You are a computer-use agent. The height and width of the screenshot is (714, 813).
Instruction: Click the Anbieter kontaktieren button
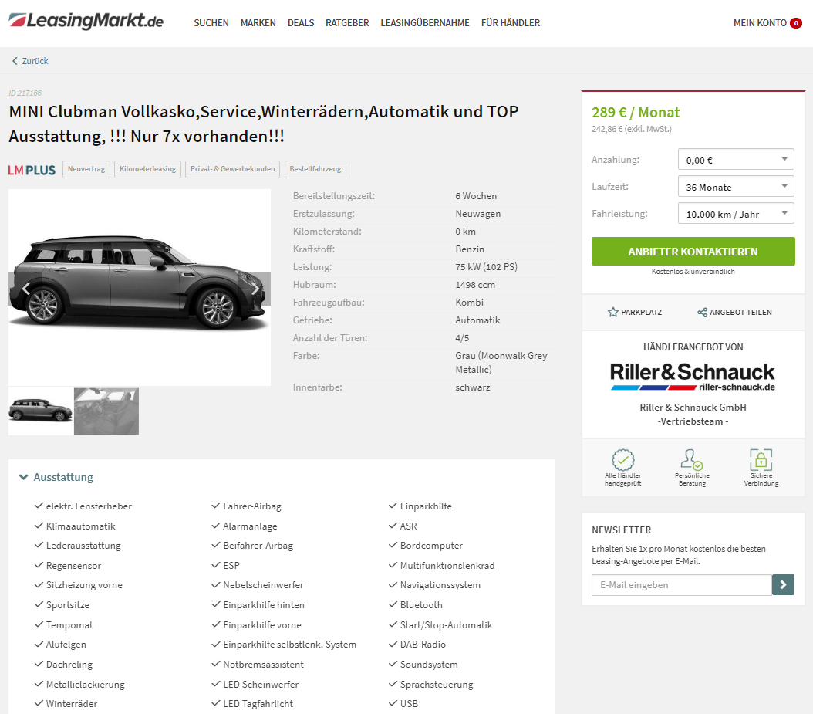coord(693,251)
